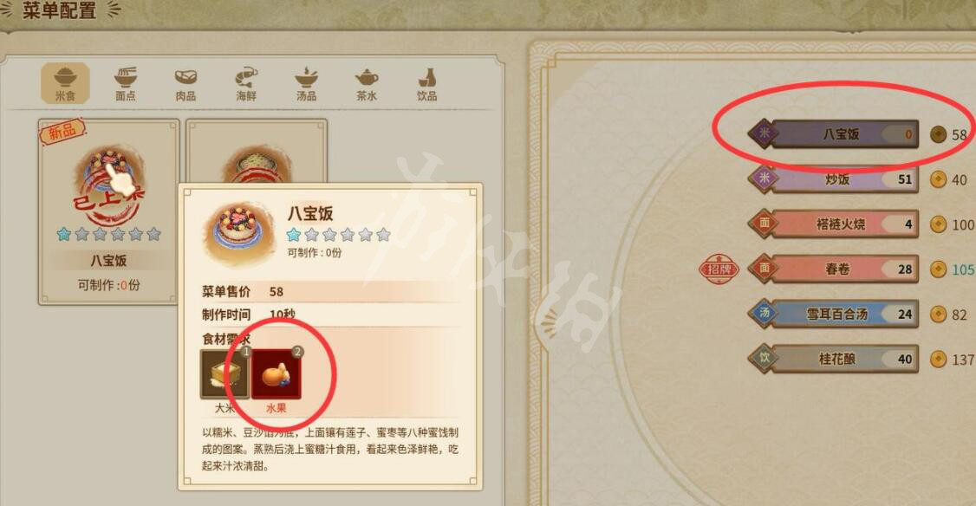Viewport: 976px width, 506px height.
Task: Click 炒饭 entry in the menu list
Action: [834, 179]
